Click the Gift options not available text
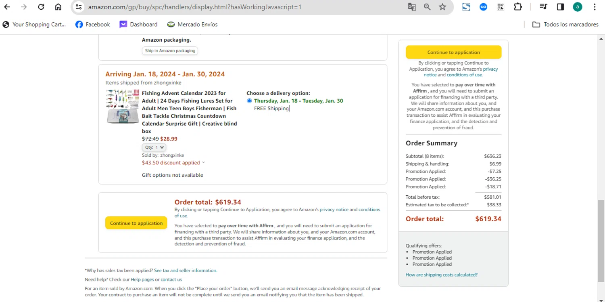Screen dimensions: 605x302 (172, 175)
